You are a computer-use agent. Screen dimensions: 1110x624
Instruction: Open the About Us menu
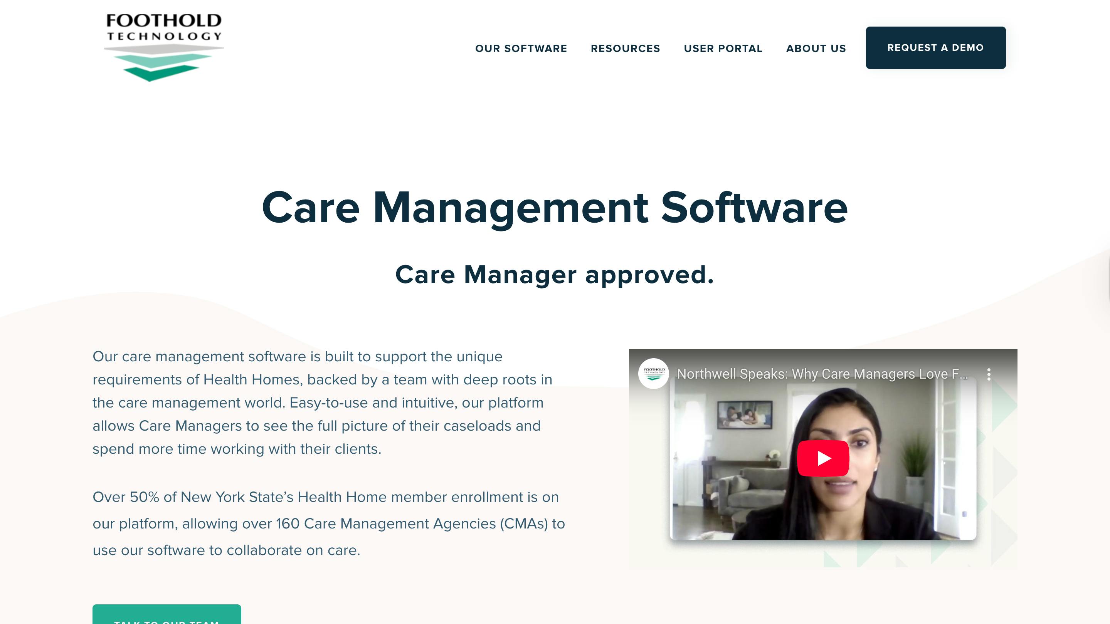(x=816, y=48)
